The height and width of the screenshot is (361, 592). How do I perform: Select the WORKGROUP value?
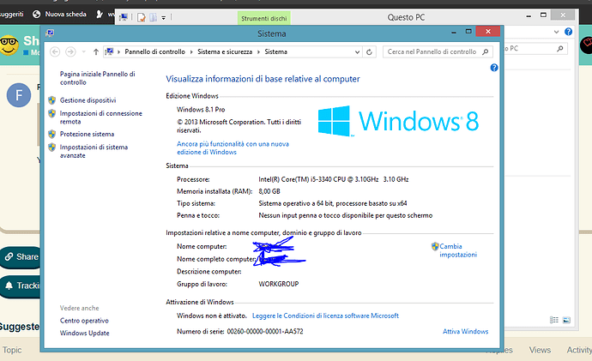click(279, 284)
